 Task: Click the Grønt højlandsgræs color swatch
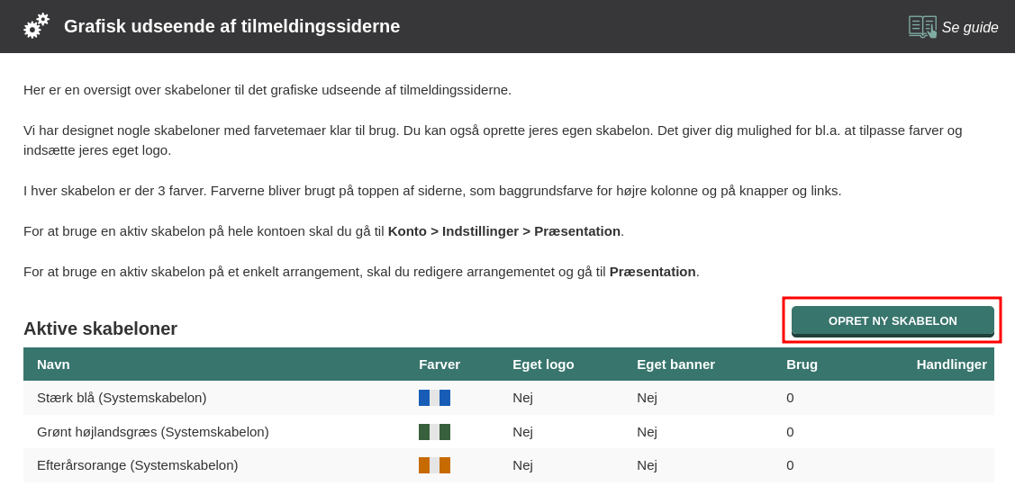click(x=434, y=432)
